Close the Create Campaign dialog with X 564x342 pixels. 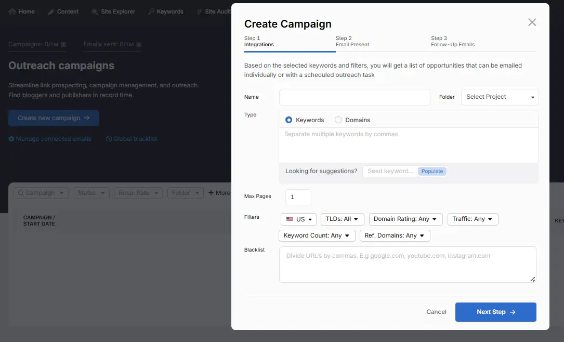[532, 22]
